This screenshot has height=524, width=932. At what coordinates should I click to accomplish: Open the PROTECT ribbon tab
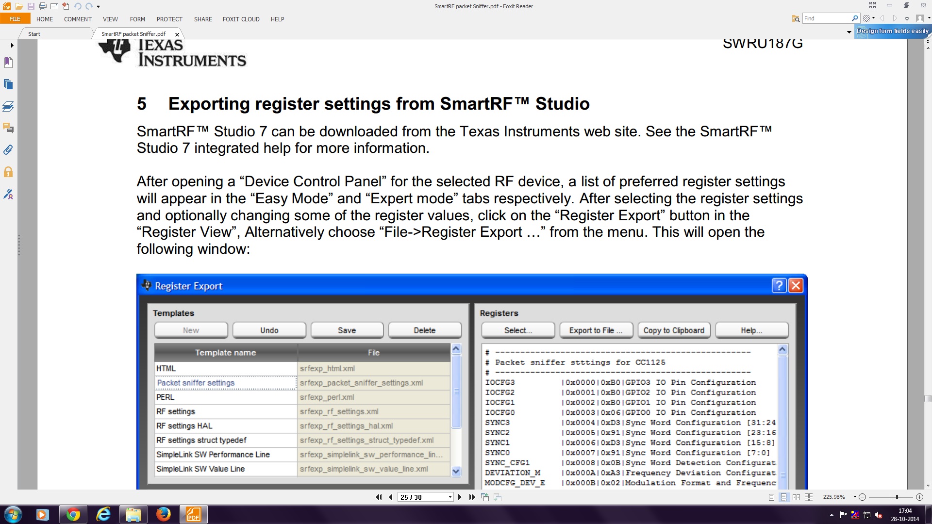169,19
